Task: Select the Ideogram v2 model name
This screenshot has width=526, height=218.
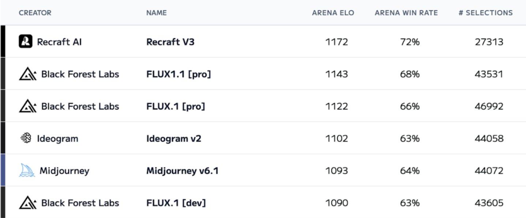Action: tap(173, 139)
